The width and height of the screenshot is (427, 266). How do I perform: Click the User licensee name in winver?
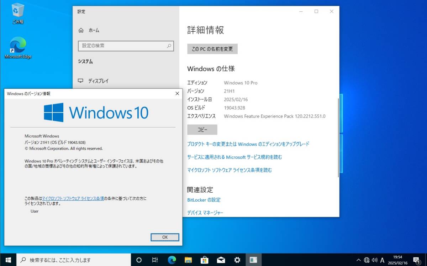click(x=35, y=211)
